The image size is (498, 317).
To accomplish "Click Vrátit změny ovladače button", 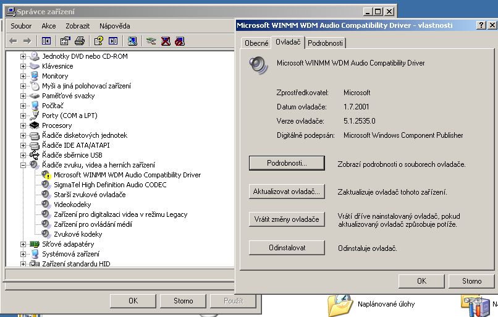I will click(287, 219).
